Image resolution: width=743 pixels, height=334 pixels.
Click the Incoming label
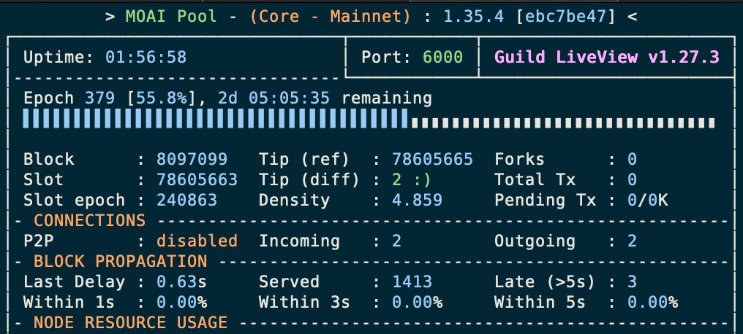click(299, 241)
